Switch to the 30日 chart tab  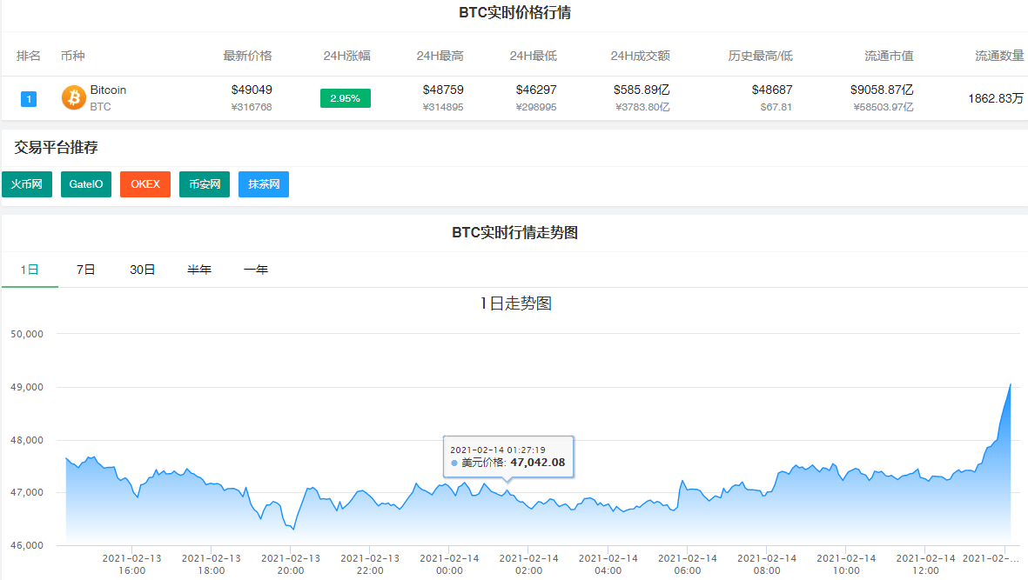tap(141, 270)
